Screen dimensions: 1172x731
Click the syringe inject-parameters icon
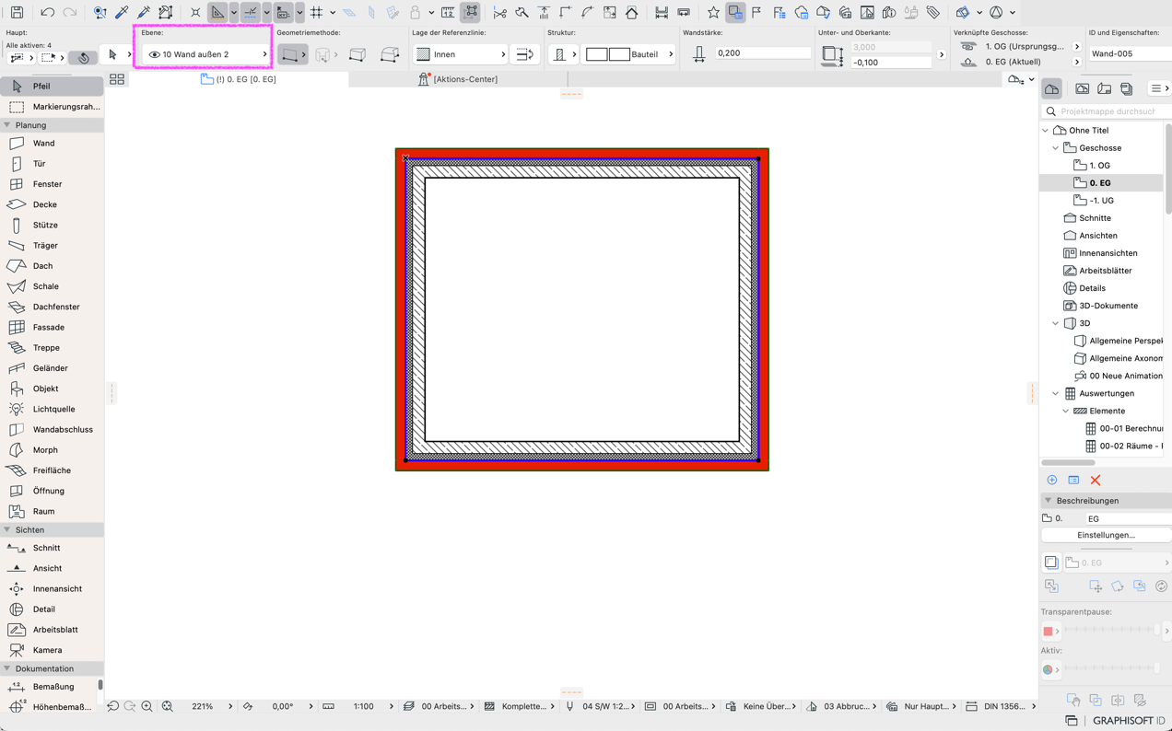point(144,13)
